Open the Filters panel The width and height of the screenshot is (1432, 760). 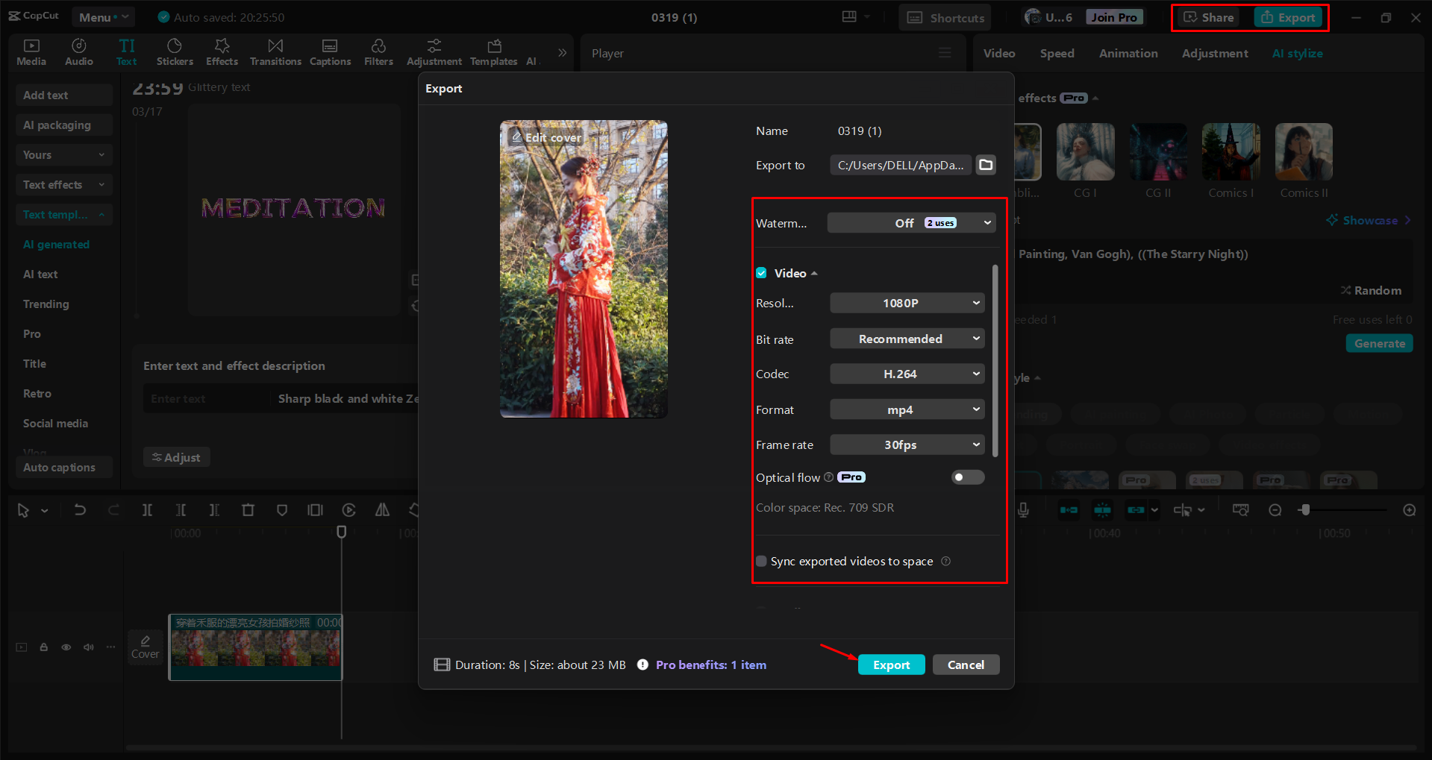coord(378,51)
